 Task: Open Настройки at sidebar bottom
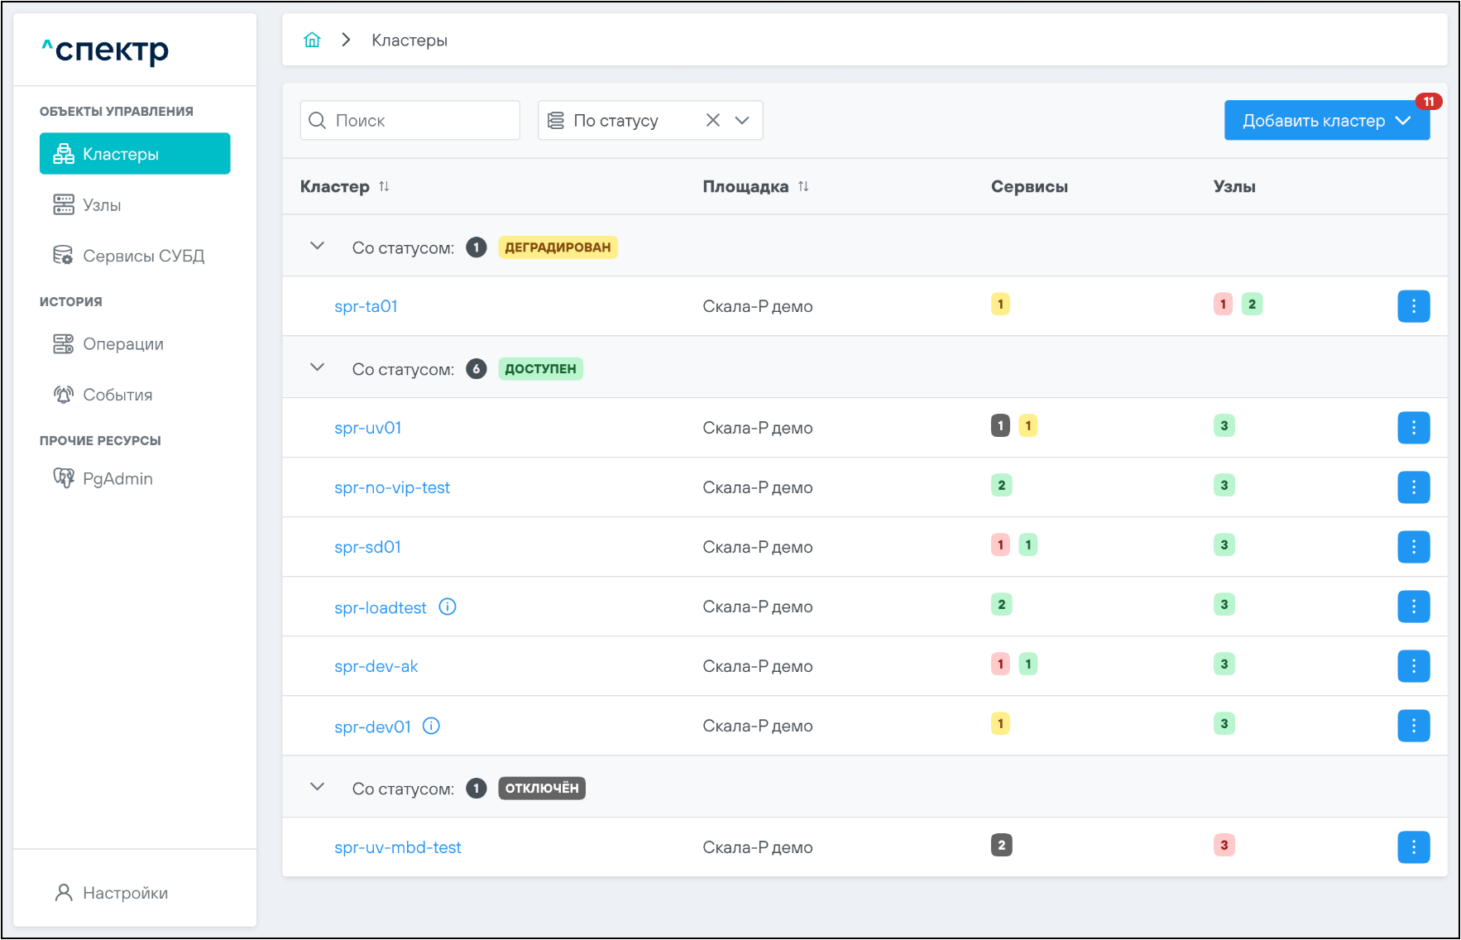[x=125, y=893]
